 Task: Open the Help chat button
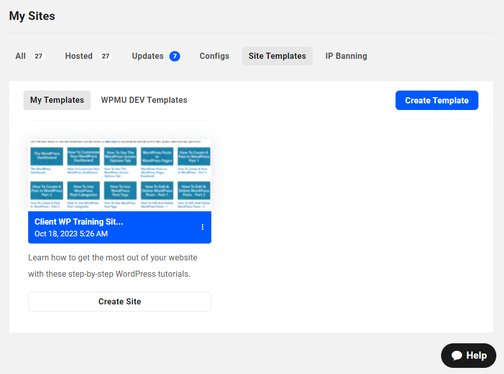(x=469, y=356)
